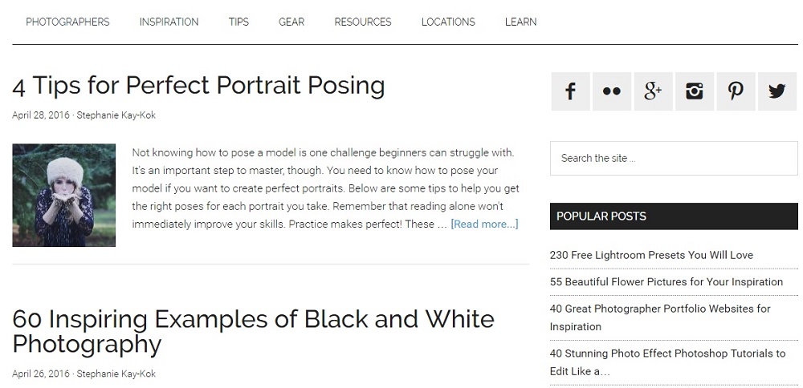Open the Flickr social icon

pos(612,91)
